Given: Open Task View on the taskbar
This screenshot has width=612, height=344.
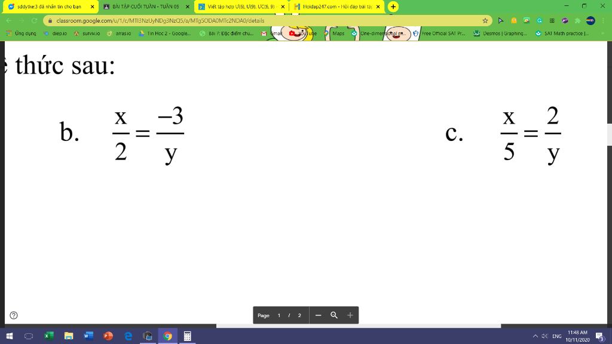Looking at the screenshot, I should (29, 336).
